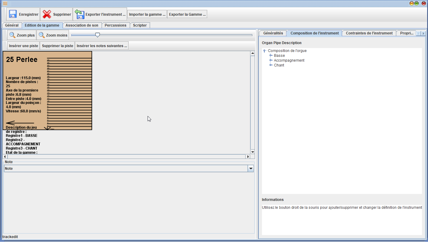428x242 pixels.
Task: Click Insérer une piste button
Action: [x=24, y=46]
